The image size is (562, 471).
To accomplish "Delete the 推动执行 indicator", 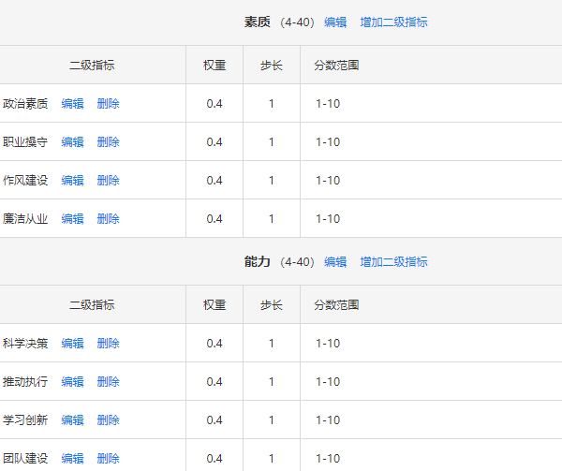I will tap(109, 381).
